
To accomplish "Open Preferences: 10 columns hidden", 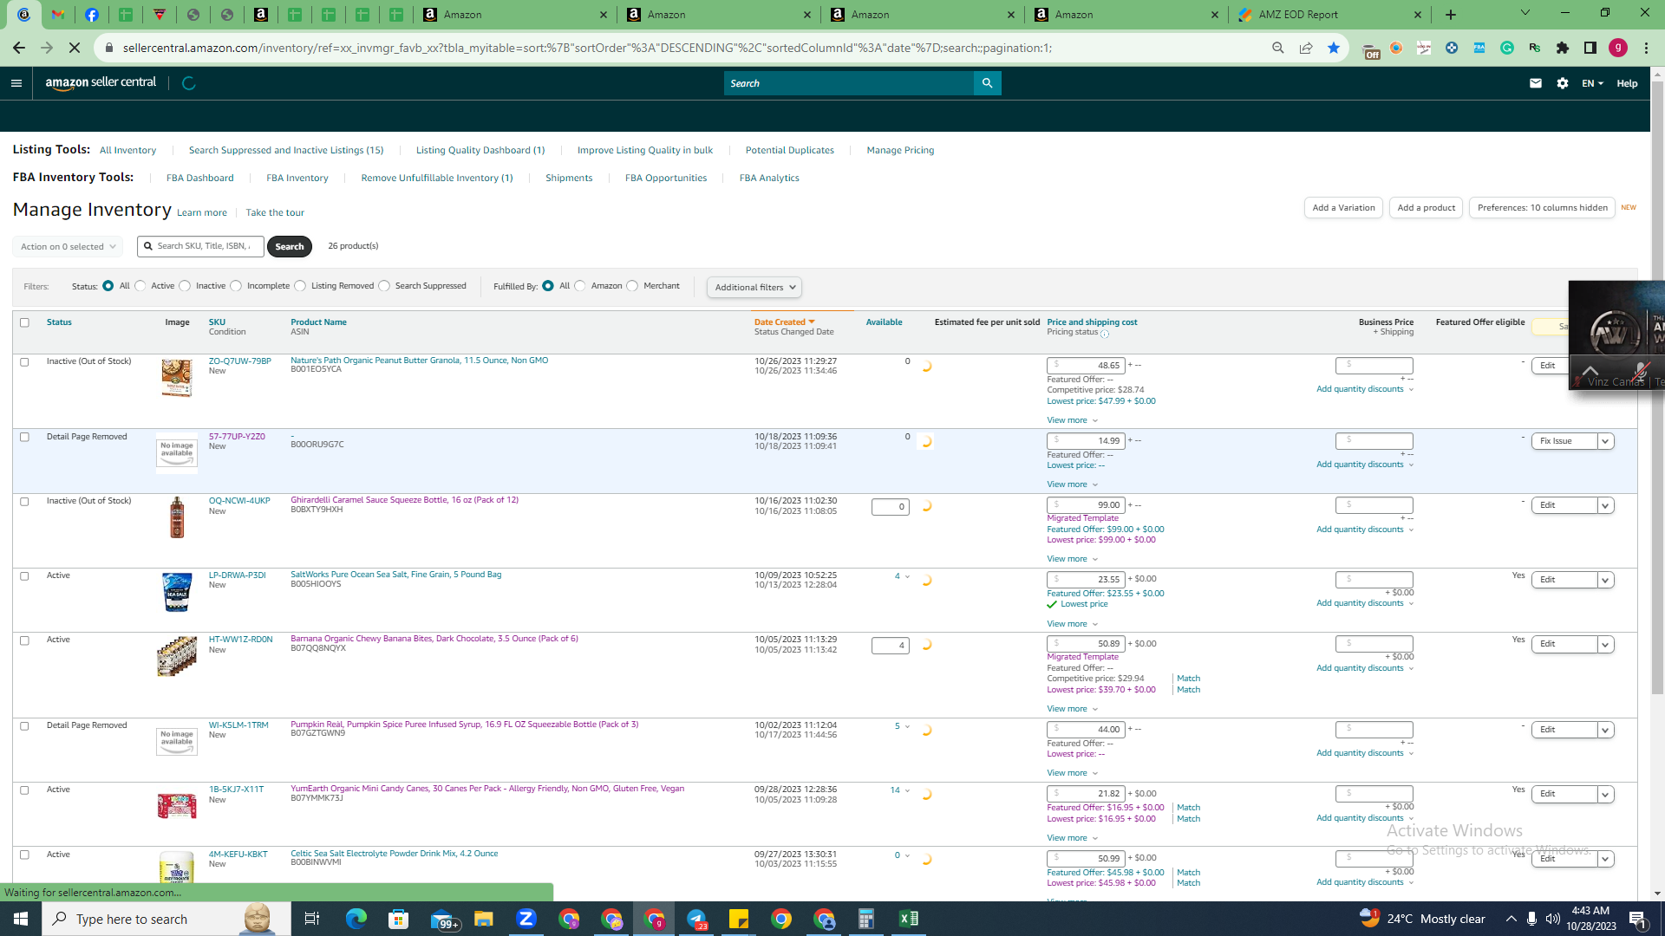I will [1542, 208].
